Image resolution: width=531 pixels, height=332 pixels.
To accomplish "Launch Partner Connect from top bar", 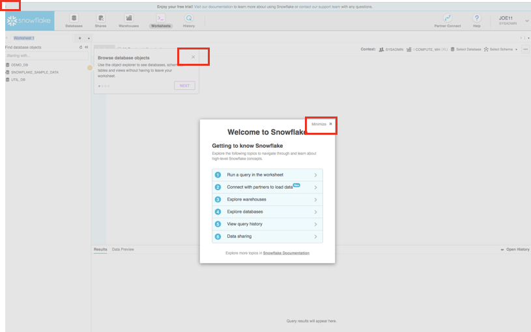I will pyautogui.click(x=448, y=18).
